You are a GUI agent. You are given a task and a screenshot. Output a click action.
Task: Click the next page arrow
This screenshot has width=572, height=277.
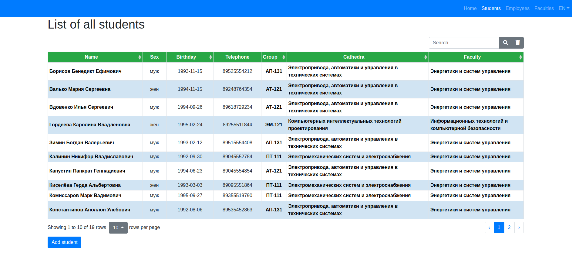519,227
